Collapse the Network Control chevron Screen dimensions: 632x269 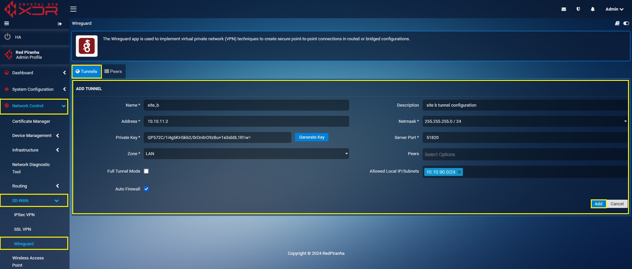tap(64, 106)
